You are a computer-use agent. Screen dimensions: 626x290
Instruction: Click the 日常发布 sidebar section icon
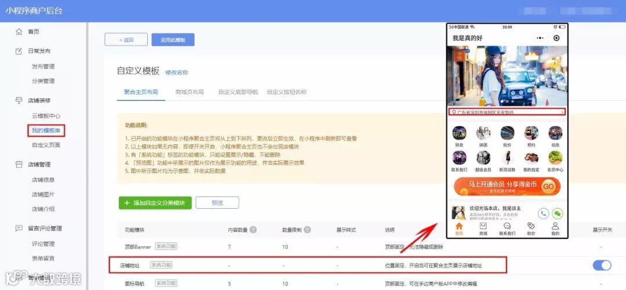[19, 50]
